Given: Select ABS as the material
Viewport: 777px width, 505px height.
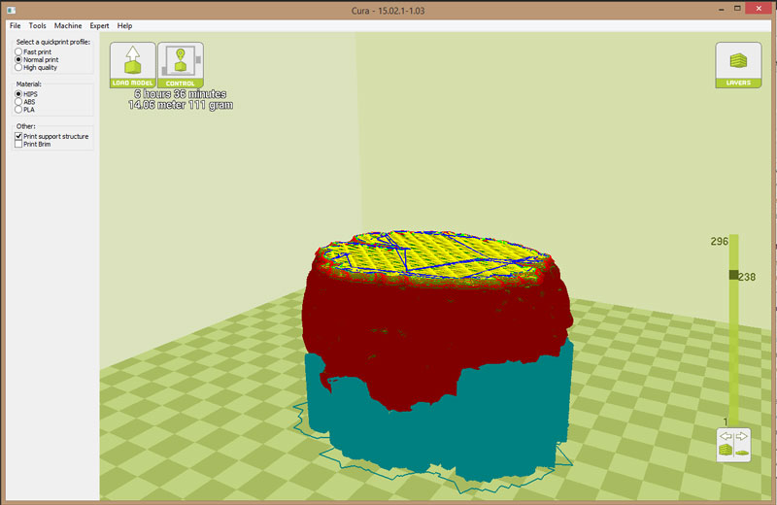Looking at the screenshot, I should coord(18,102).
